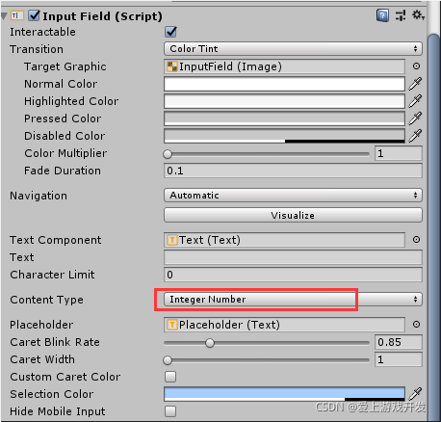Click the blue Selection Color swatch
This screenshot has height=422, width=441.
point(284,394)
